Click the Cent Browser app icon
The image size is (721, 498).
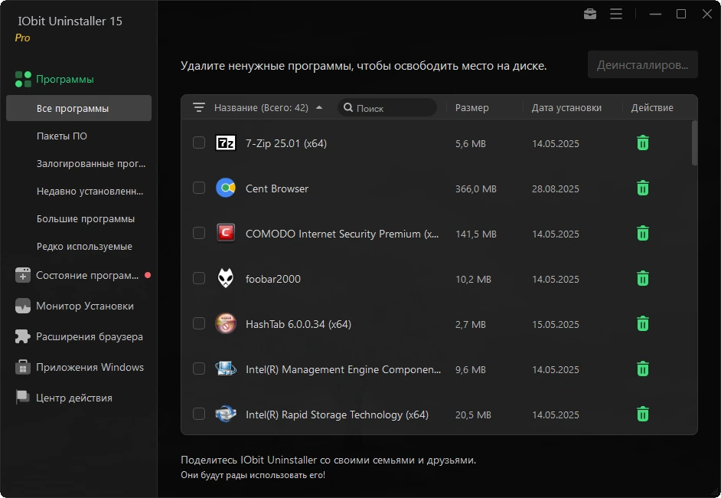point(226,188)
